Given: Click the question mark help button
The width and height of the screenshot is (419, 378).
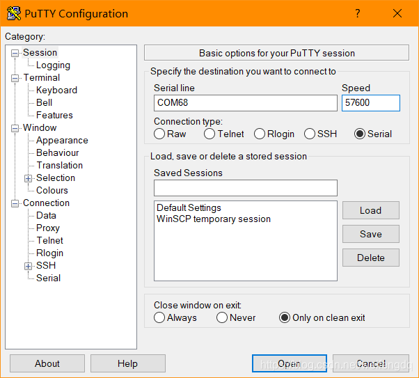Looking at the screenshot, I should click(x=358, y=13).
